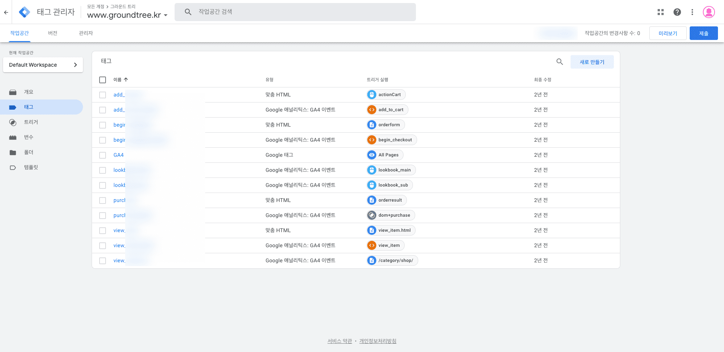The height and width of the screenshot is (352, 724).
Task: Click the user account avatar
Action: (709, 12)
